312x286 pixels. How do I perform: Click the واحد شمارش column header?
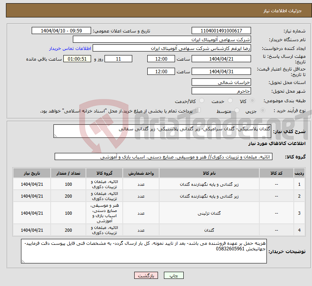coord(141,173)
